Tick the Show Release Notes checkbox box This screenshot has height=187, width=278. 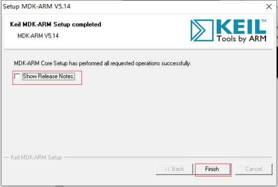click(x=17, y=77)
